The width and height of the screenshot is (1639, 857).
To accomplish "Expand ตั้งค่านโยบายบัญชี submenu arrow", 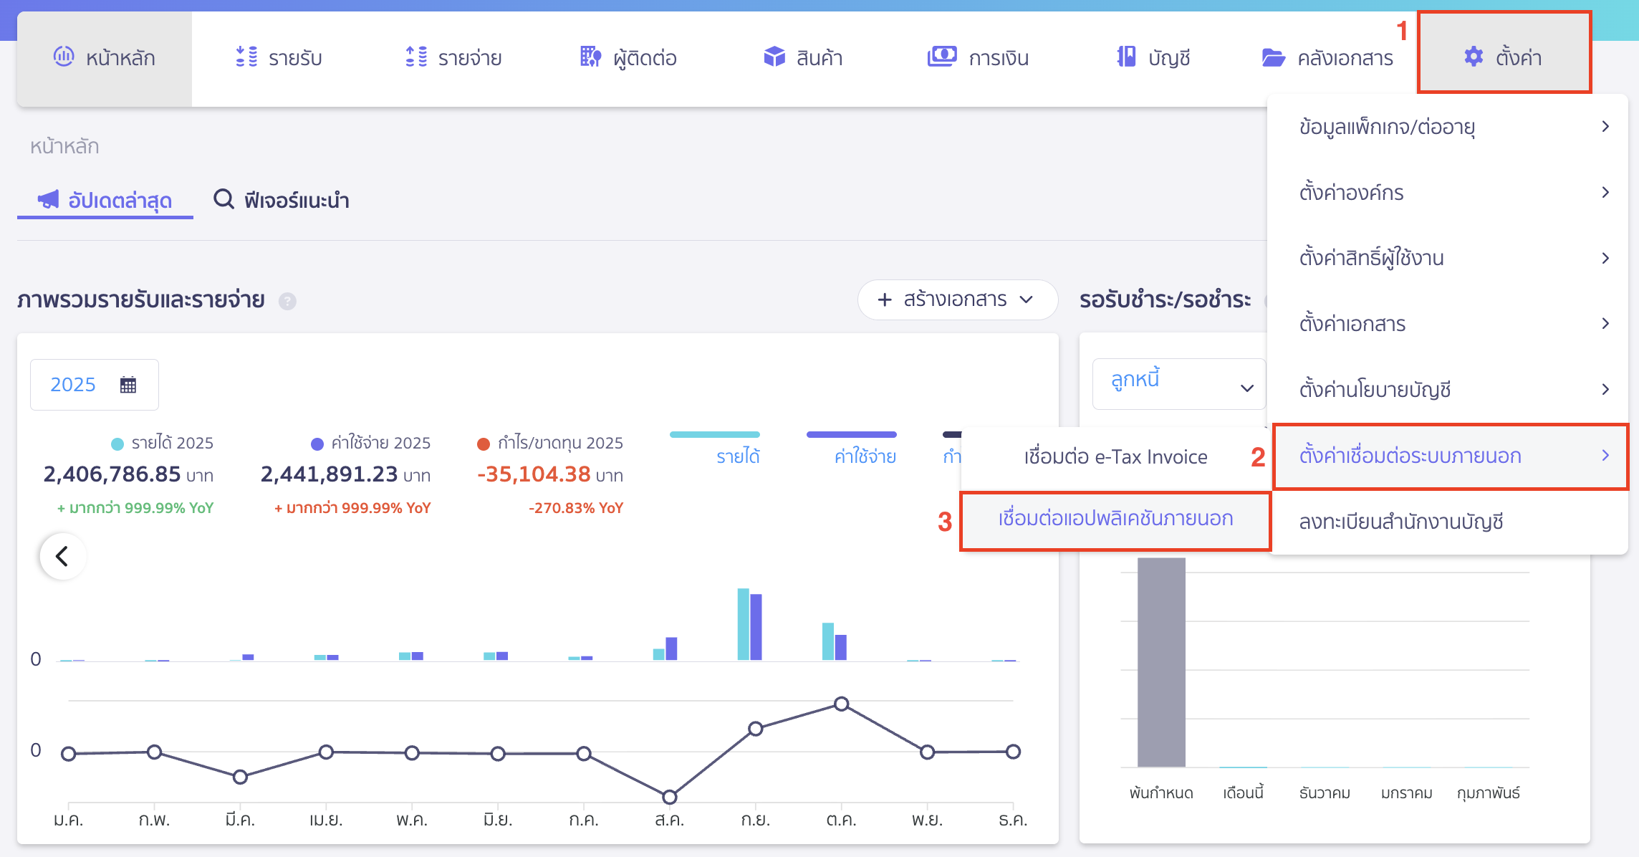I will tap(1605, 389).
